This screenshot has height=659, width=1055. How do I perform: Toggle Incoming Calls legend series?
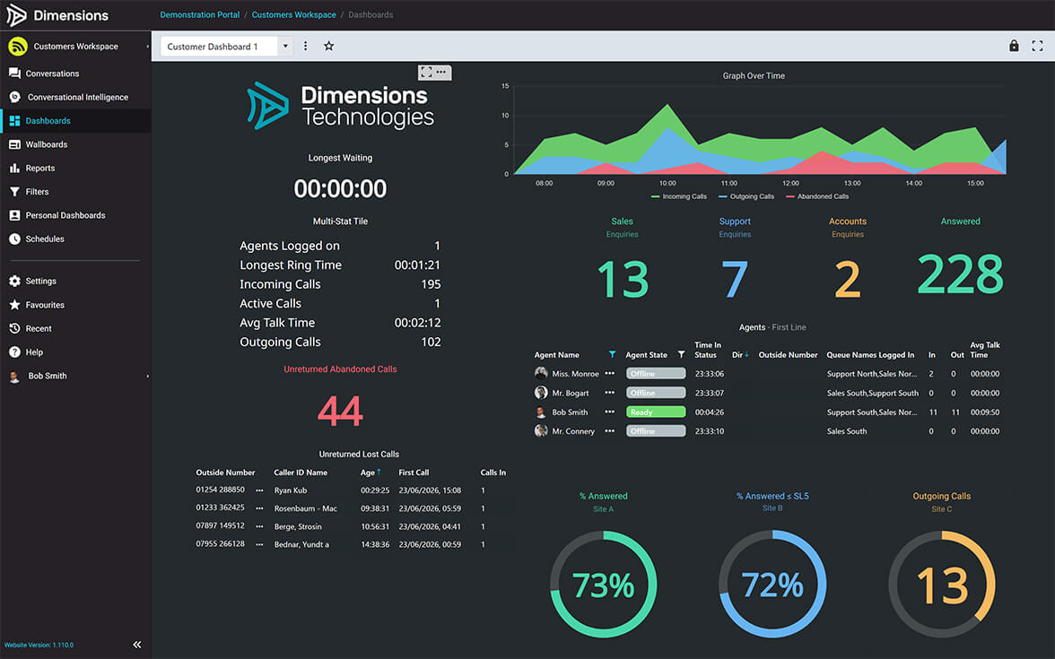point(678,196)
